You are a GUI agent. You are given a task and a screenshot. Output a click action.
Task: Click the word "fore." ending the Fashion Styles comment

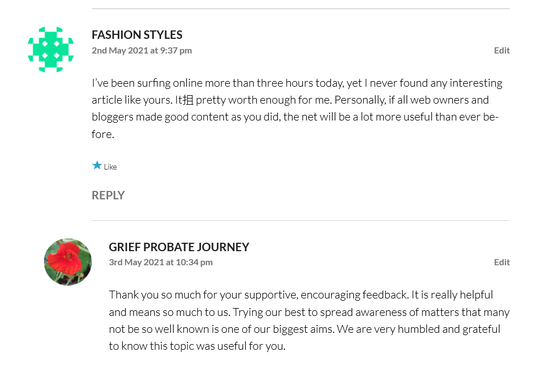point(103,135)
